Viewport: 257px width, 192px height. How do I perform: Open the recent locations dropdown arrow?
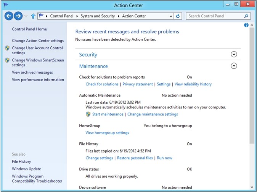coord(26,16)
